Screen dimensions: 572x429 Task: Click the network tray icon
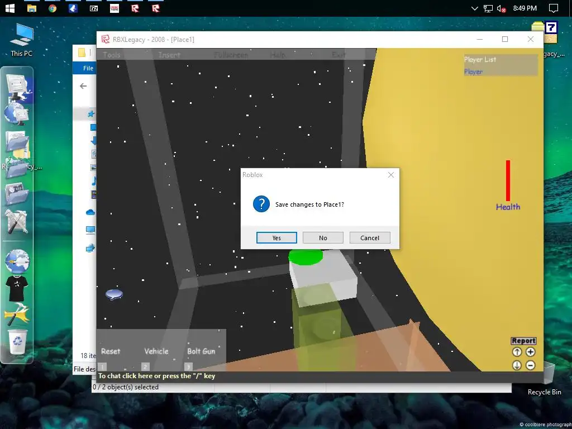coord(488,8)
